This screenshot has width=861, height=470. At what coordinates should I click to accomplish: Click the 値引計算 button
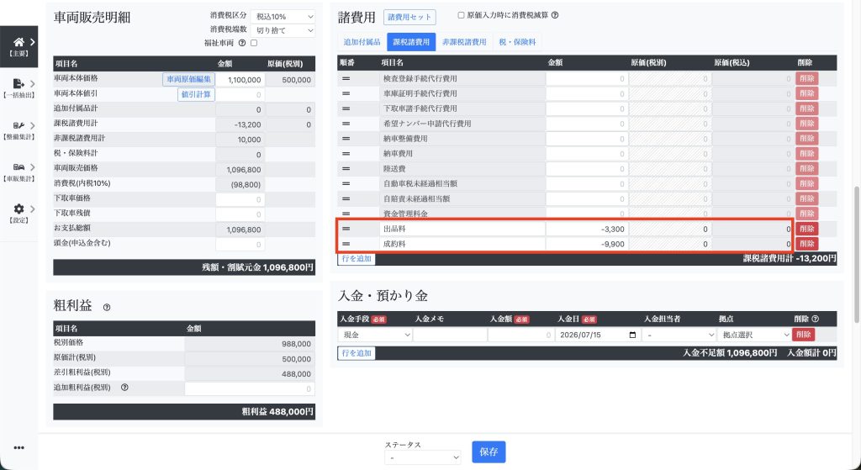coord(196,94)
